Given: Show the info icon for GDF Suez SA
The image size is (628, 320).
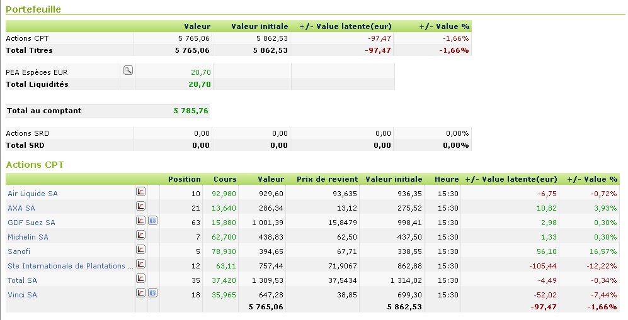Looking at the screenshot, I should point(152,221).
